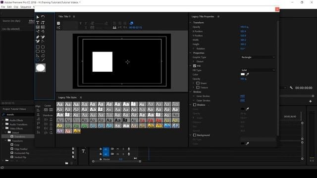Open the Sequence menu
The width and height of the screenshot is (317, 178).
tap(26, 7)
